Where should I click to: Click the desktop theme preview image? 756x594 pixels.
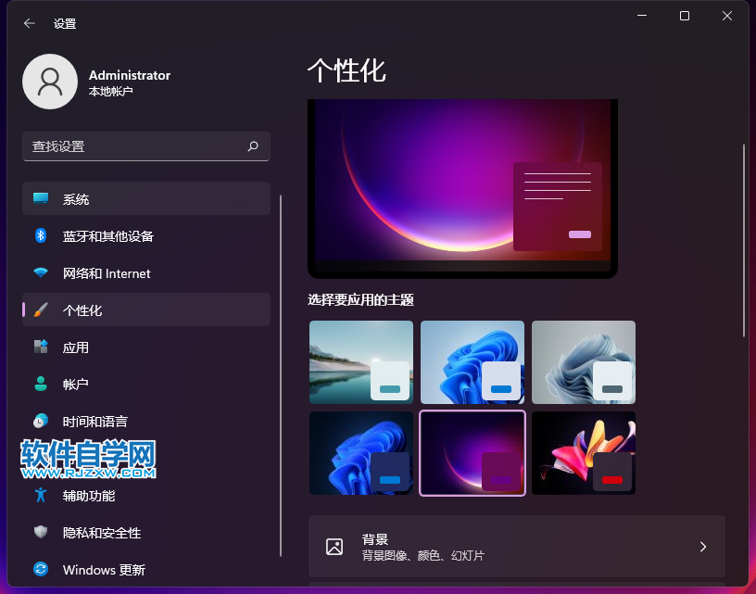click(463, 188)
